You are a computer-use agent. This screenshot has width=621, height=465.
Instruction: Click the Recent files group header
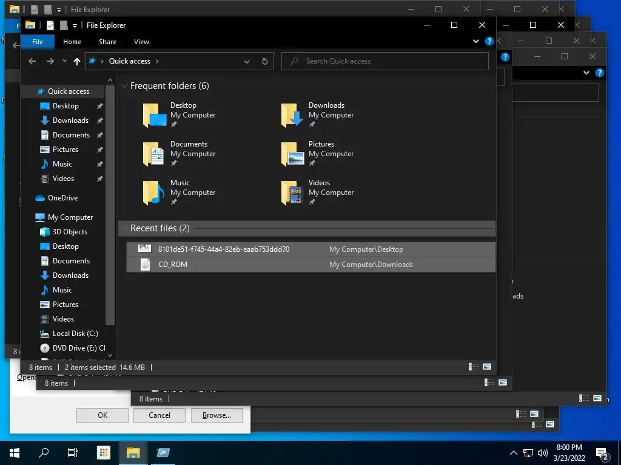pos(306,228)
